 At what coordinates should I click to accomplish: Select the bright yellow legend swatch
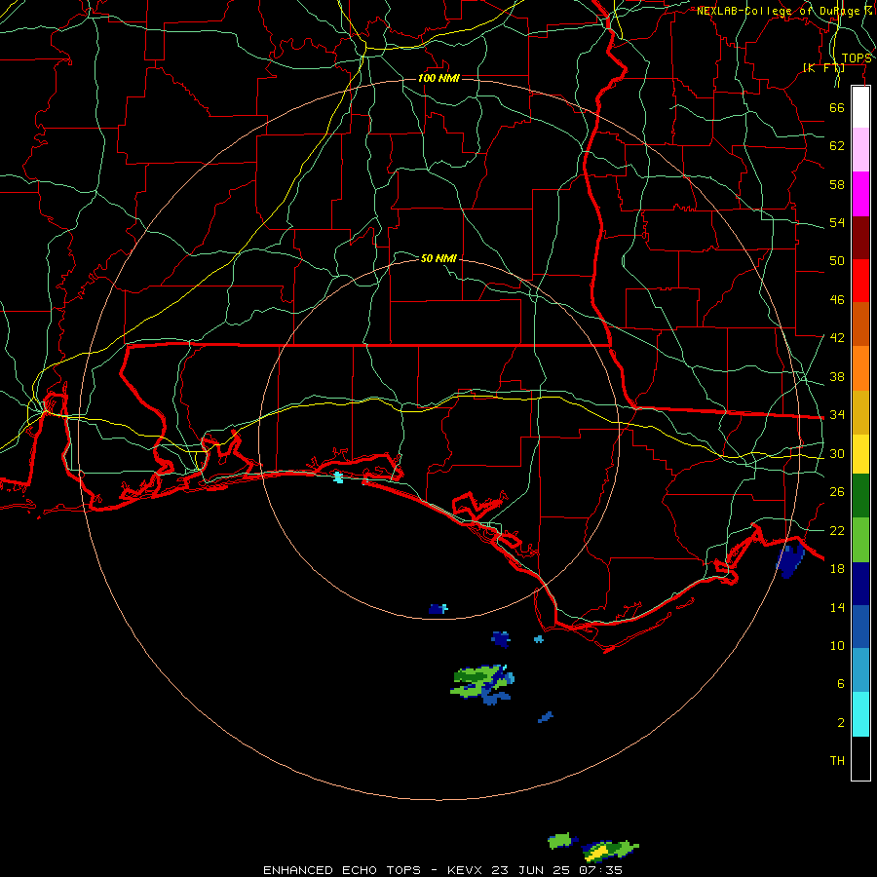point(860,454)
